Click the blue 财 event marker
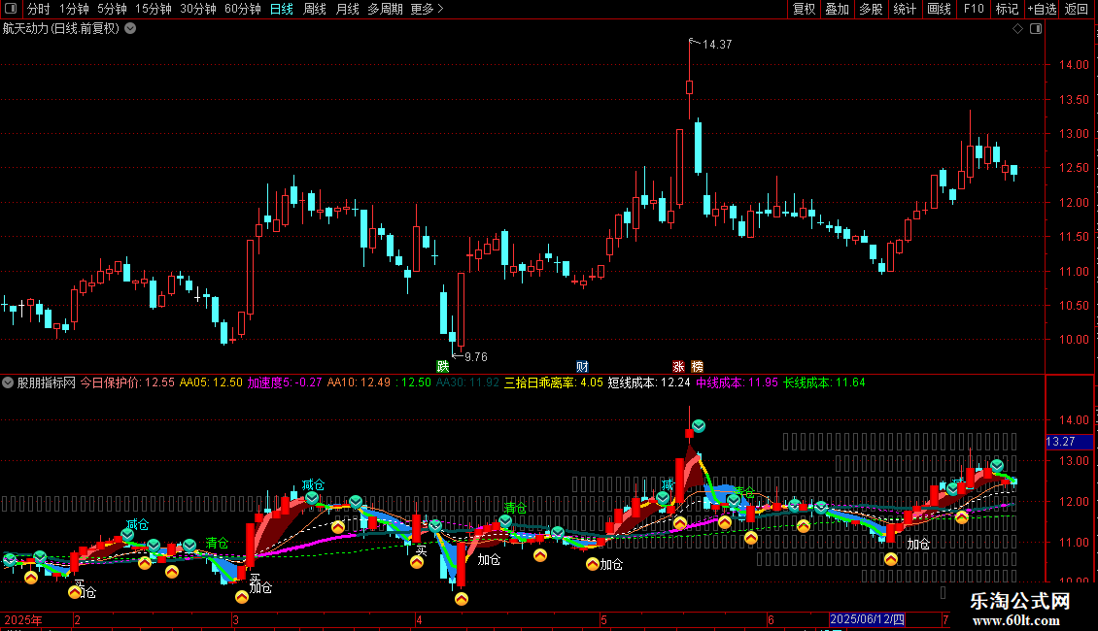Screen dimensions: 1098x631 tap(582, 367)
